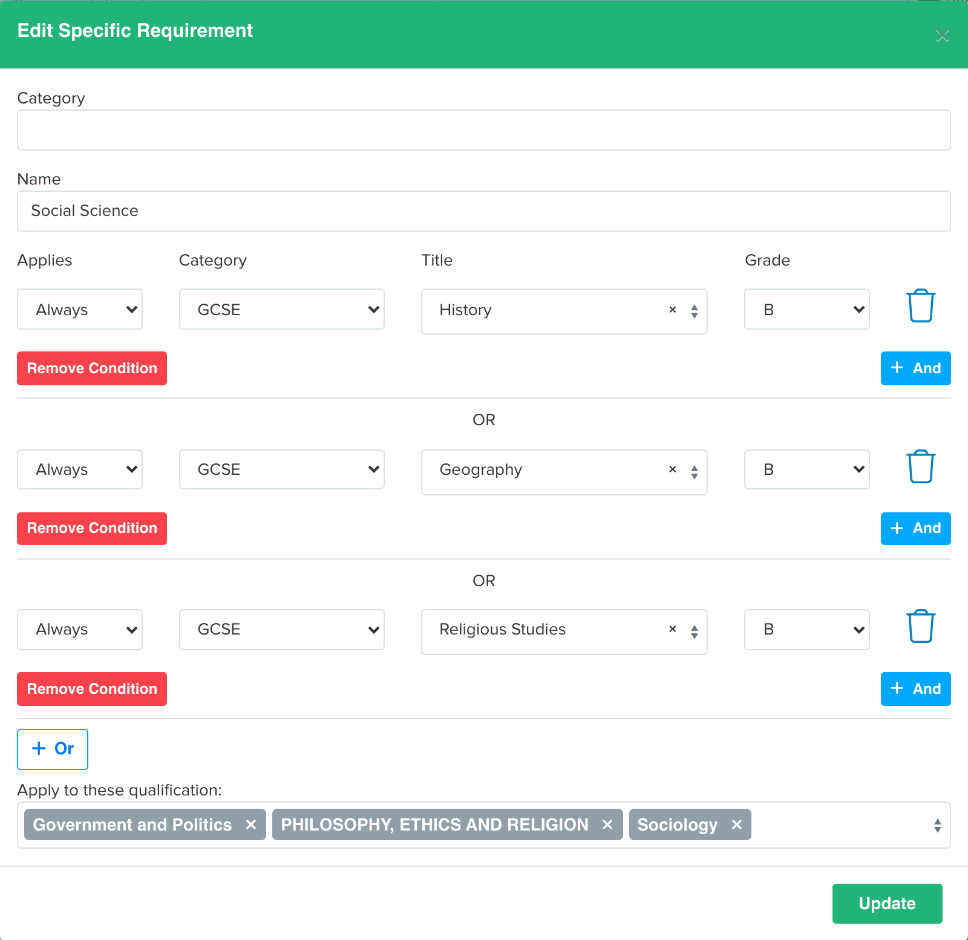Click the Edit Specific Requirement heading
This screenshot has width=968, height=940.
point(135,31)
